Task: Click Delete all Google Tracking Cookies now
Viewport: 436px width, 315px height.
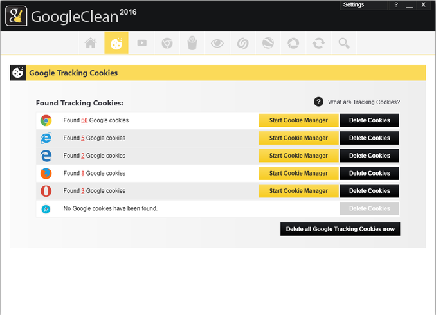Action: 340,229
